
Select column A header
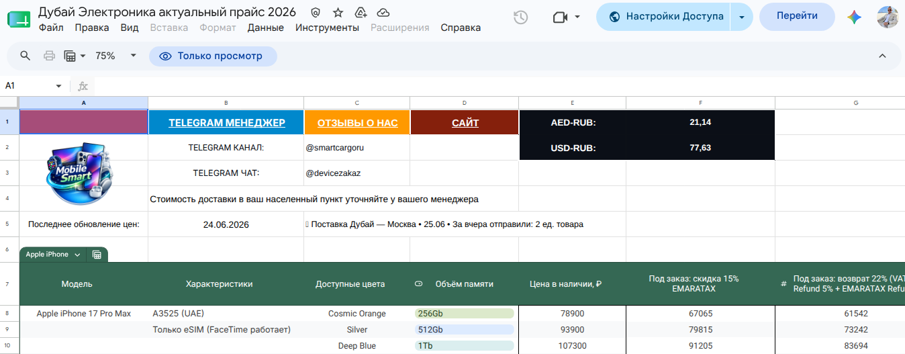(x=84, y=103)
